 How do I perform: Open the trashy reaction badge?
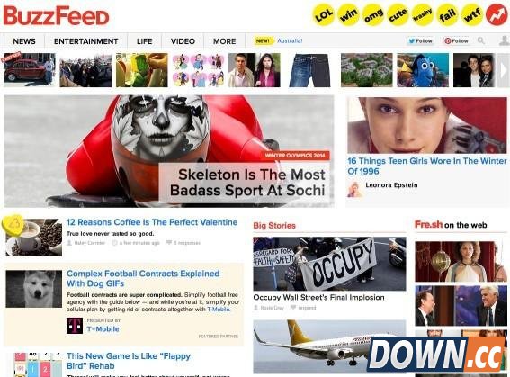423,14
